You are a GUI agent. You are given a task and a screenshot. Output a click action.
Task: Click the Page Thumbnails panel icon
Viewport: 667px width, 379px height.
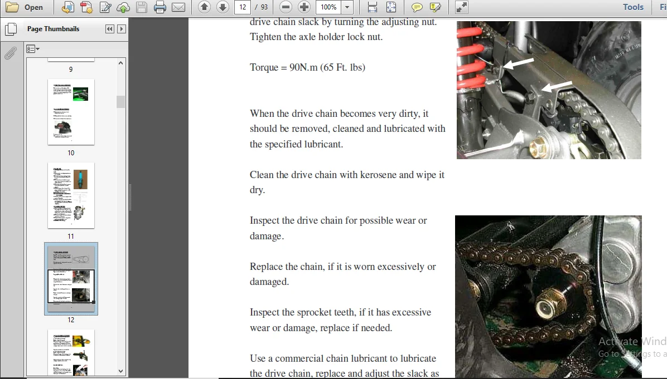(11, 29)
